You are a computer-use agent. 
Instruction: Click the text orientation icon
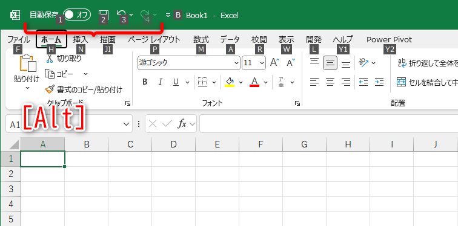coord(363,62)
